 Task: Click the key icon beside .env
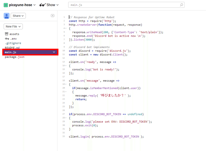point(7,39)
